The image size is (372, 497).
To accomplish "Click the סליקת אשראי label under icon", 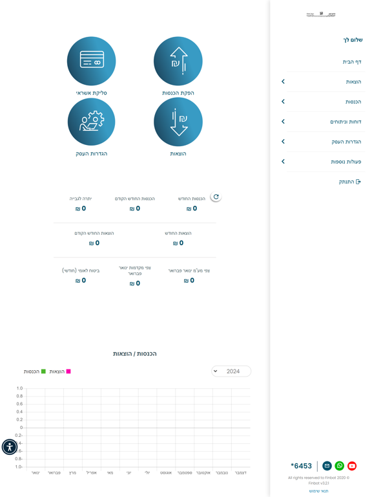I will point(92,93).
